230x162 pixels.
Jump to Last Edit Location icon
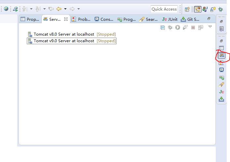(51, 9)
